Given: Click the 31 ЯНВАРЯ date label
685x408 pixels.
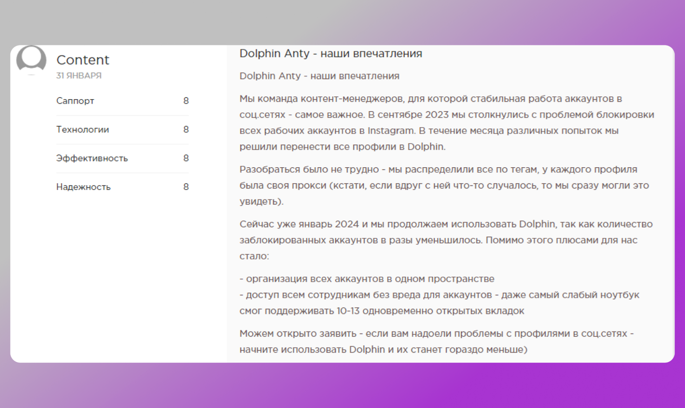Looking at the screenshot, I should 79,76.
